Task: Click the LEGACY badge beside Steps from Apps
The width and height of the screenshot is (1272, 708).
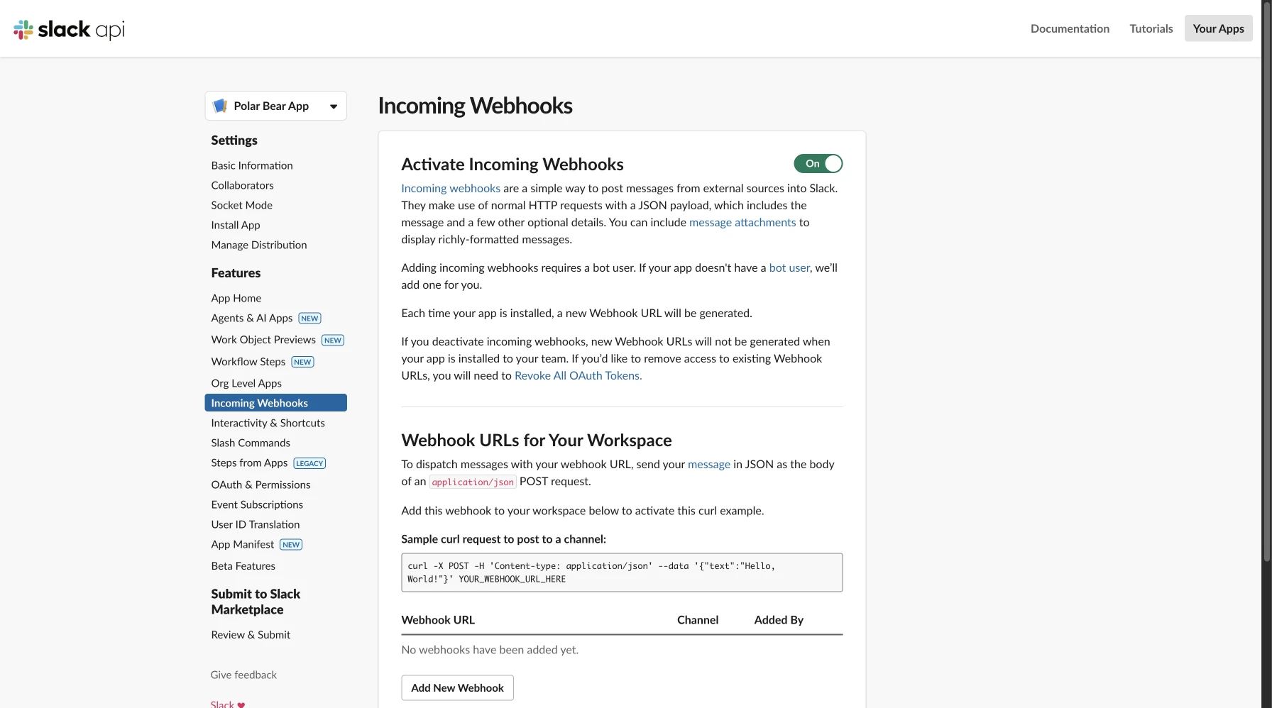Action: (309, 463)
